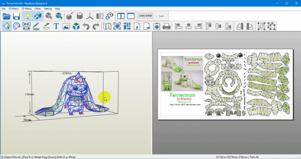Viewport: 301px width, 159px height.
Task: Click the export page arrow icon
Action: tap(147, 26)
